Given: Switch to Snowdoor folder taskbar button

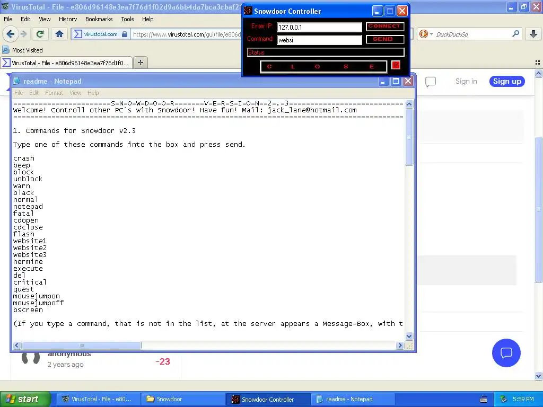Looking at the screenshot, I should pos(183,399).
